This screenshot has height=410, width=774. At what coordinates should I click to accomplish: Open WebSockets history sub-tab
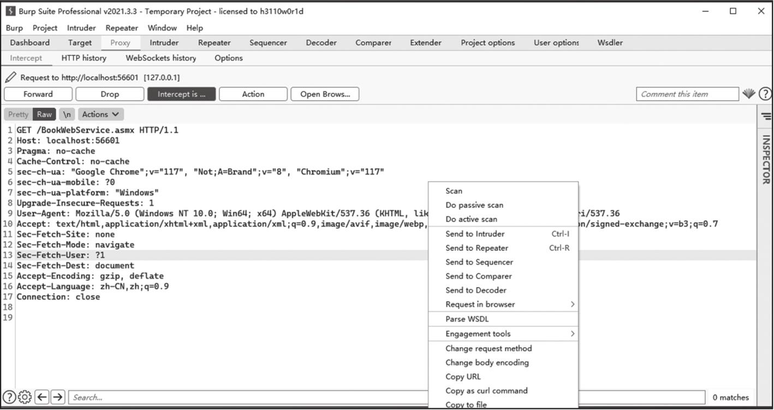(x=161, y=58)
